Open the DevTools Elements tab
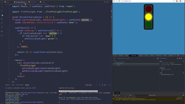Screen dimensions: 185x104 pos(121,56)
